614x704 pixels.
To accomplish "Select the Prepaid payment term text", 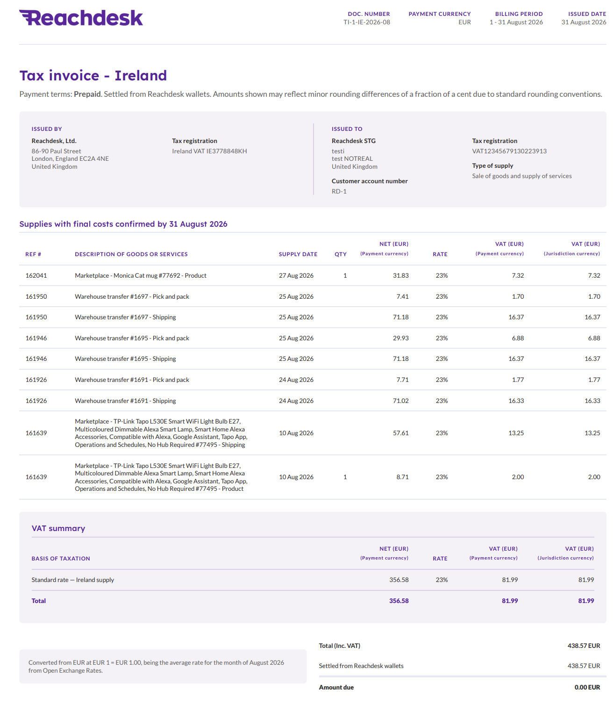I will coord(87,94).
